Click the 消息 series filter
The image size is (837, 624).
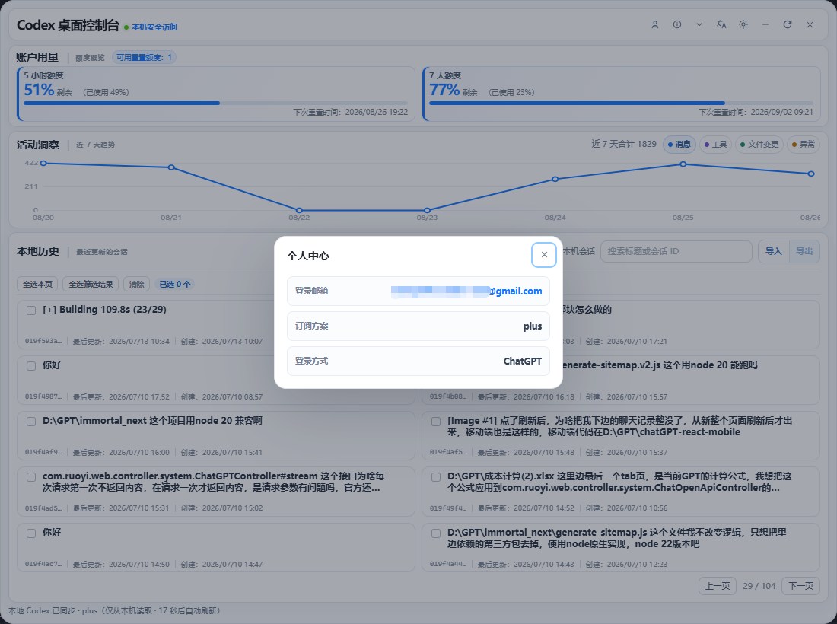pos(679,144)
